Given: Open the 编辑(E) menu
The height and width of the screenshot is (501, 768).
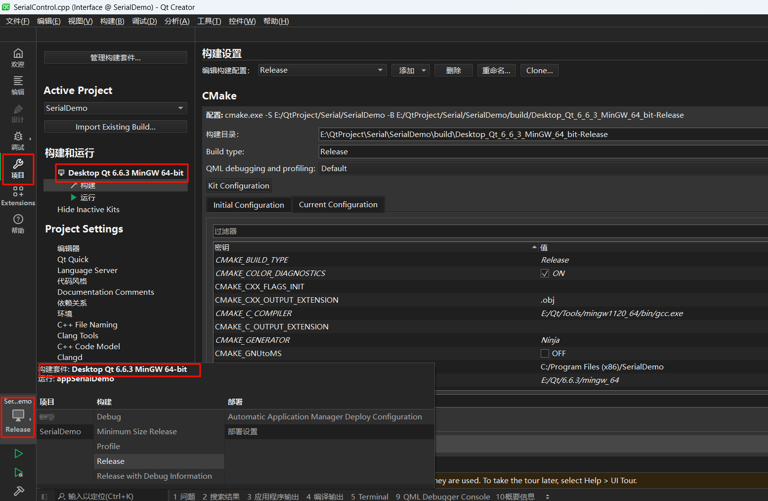Looking at the screenshot, I should 49,21.
